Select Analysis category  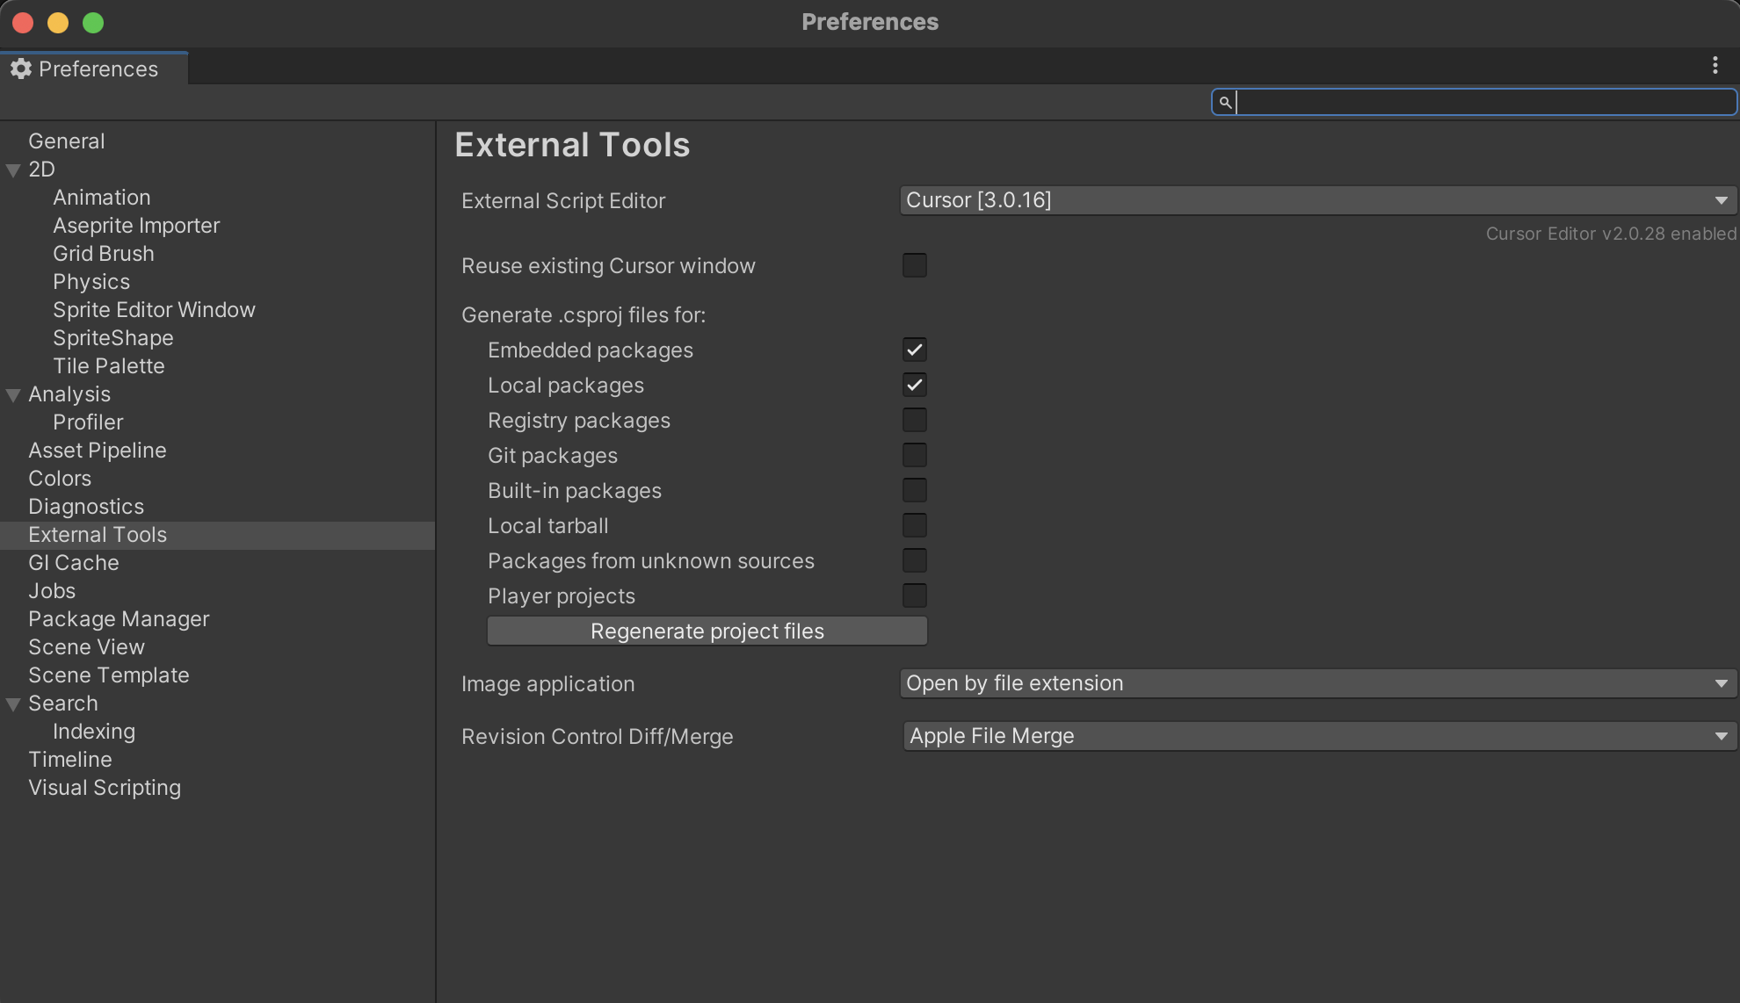click(x=69, y=393)
